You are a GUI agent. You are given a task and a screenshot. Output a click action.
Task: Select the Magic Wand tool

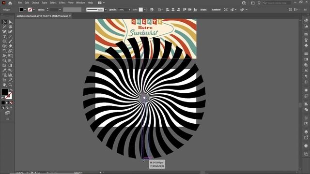[4, 27]
